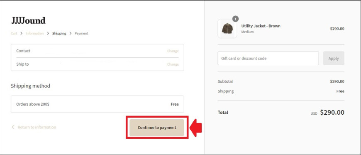
Task: Focus the Gift card or discount code field
Action: pyautogui.click(x=268, y=58)
